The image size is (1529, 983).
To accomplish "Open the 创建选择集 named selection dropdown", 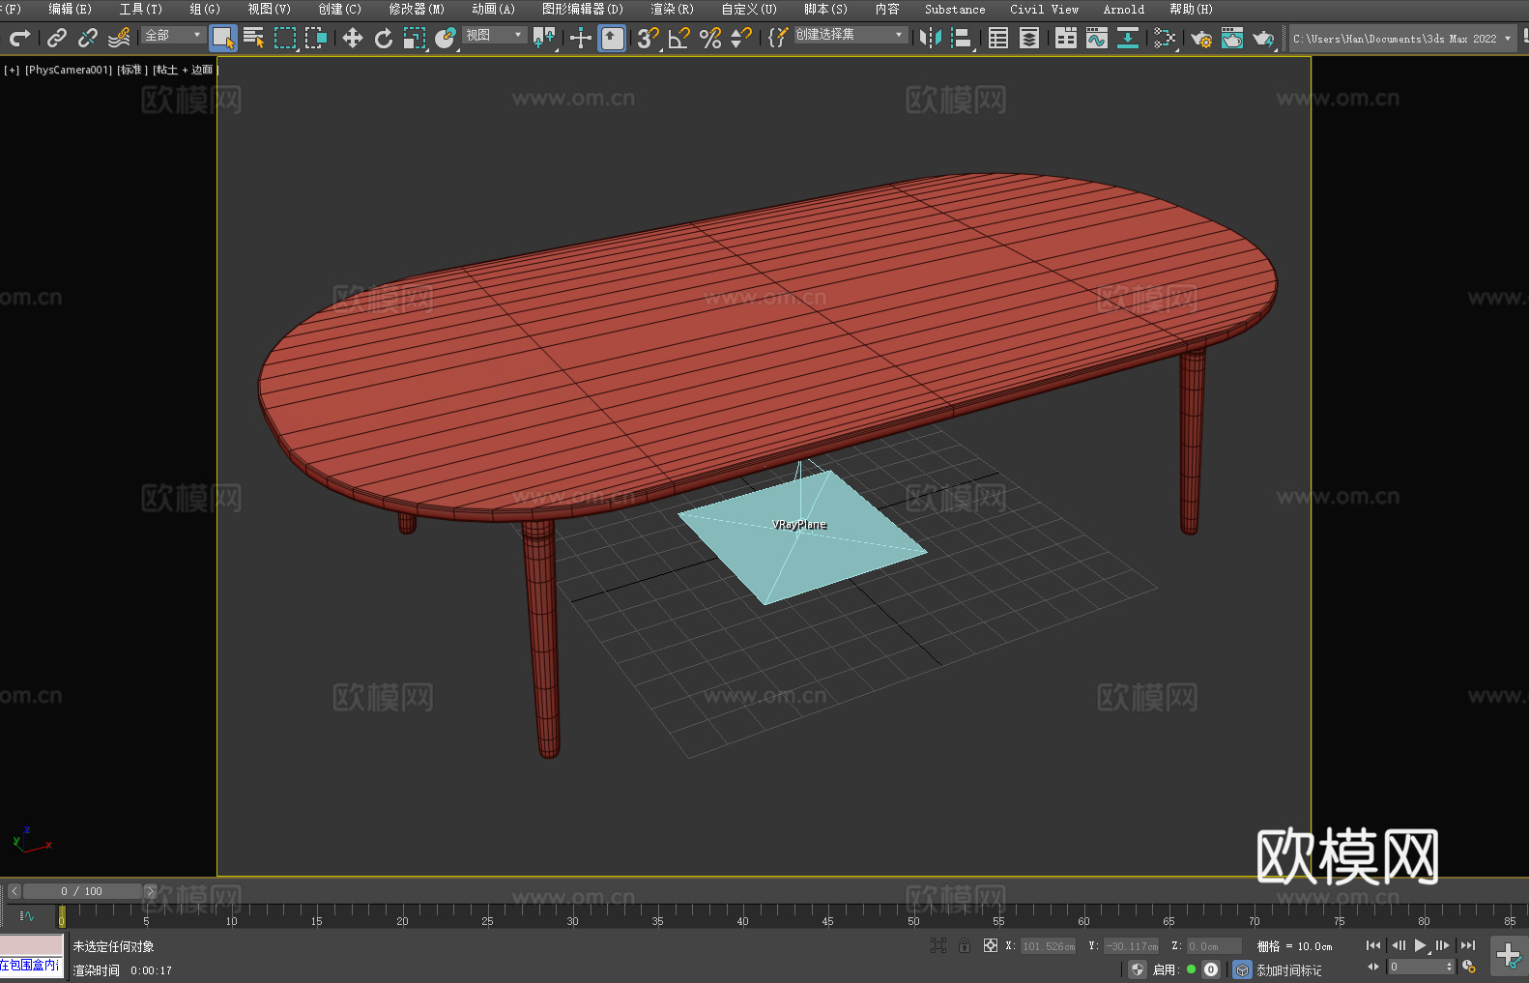I will pos(850,35).
